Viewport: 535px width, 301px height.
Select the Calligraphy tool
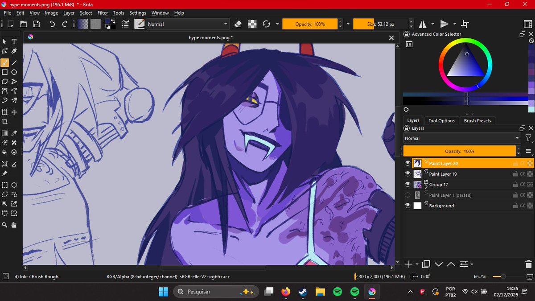14,51
